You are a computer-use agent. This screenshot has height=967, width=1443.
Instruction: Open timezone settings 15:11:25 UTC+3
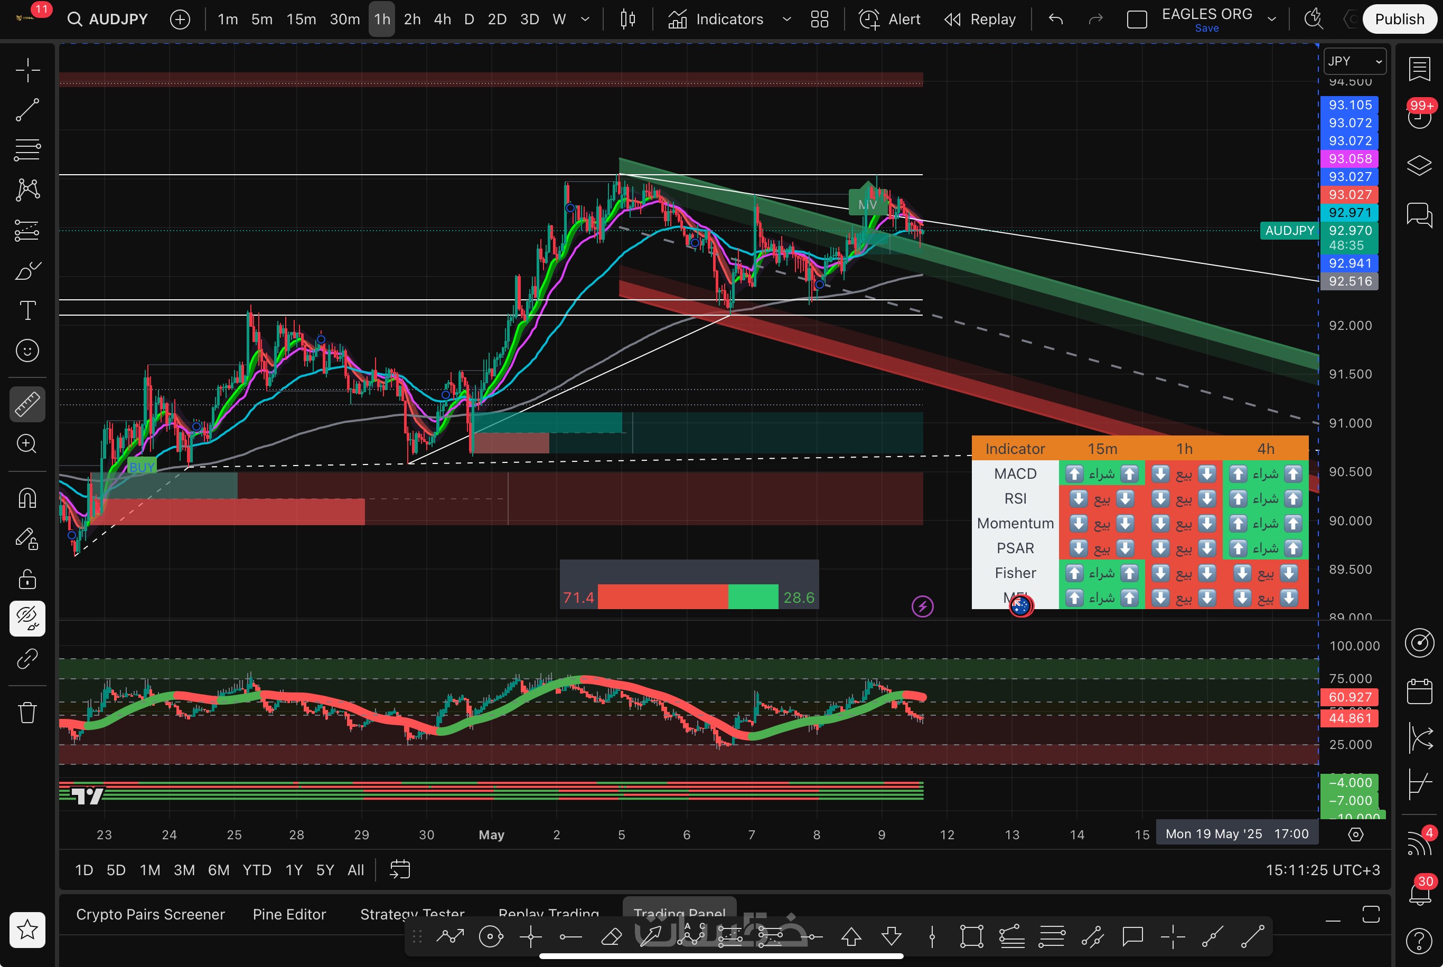pyautogui.click(x=1323, y=869)
